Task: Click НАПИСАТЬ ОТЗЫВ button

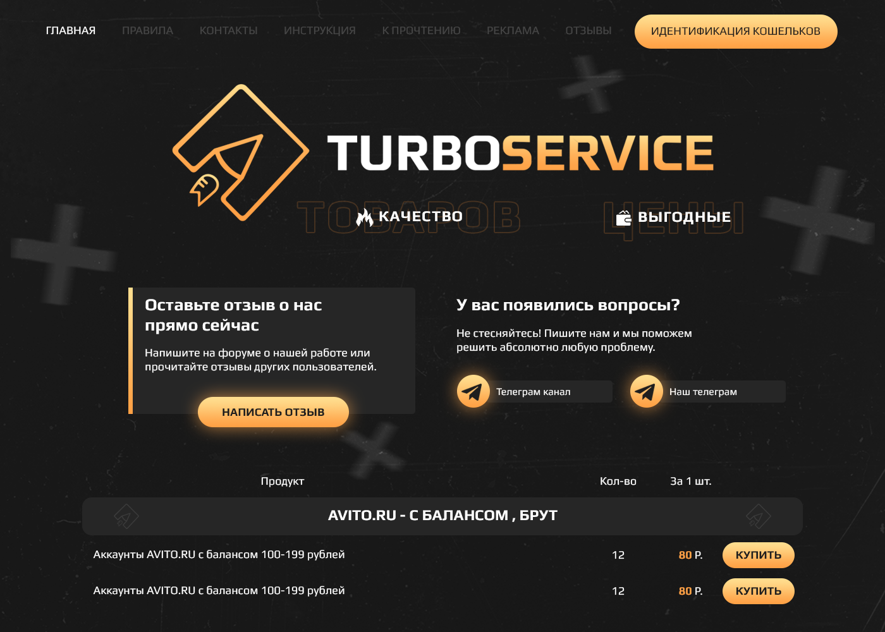Action: pos(273,412)
